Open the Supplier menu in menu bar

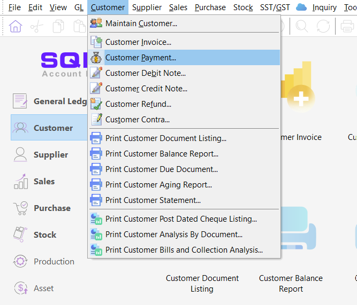coord(147,7)
